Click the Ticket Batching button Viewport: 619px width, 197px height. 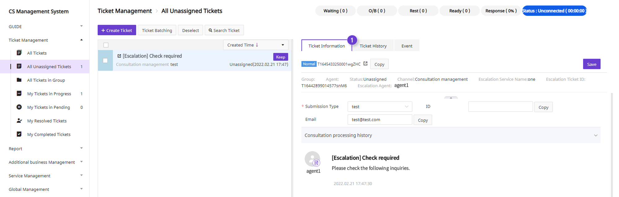pos(157,30)
